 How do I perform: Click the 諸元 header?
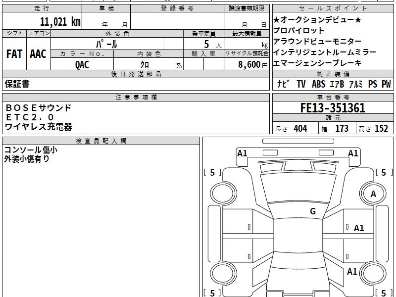coord(333,118)
